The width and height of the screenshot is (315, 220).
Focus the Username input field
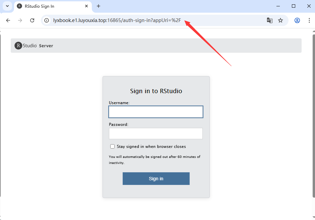156,112
